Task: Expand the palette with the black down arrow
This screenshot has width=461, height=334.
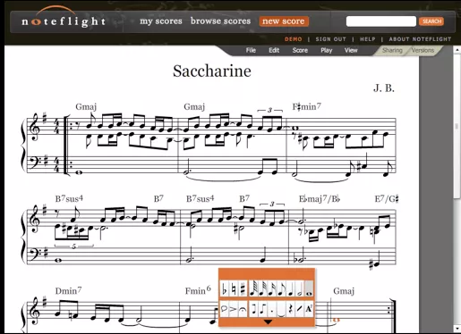Action: pos(268,321)
